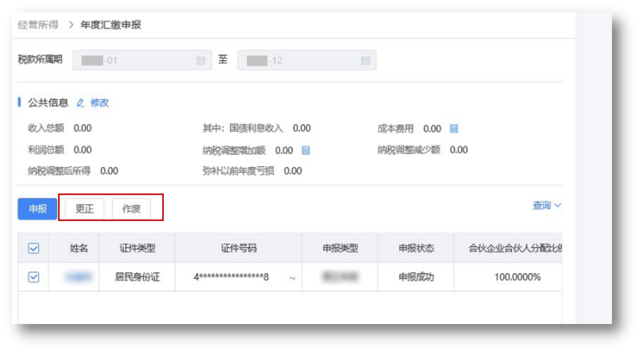641x353 pixels.
Task: Open calendar icon in start period field
Action: click(201, 60)
